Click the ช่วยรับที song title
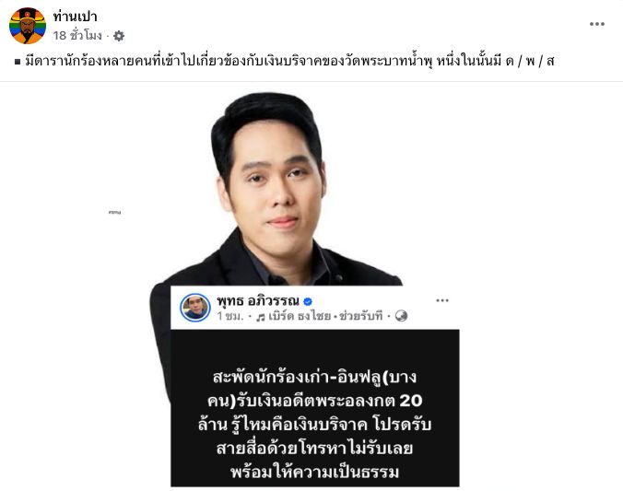 [x=360, y=316]
